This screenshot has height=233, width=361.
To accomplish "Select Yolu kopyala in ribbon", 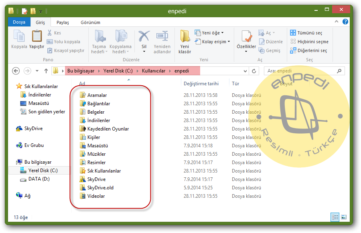I will (x=63, y=42).
